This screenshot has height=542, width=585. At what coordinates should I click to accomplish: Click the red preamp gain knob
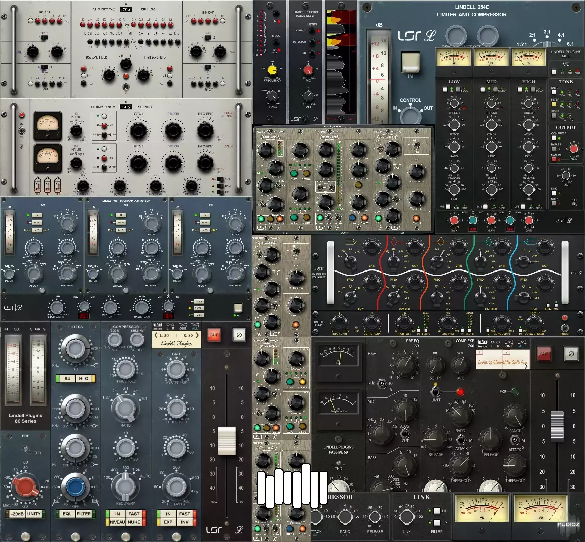point(26,486)
